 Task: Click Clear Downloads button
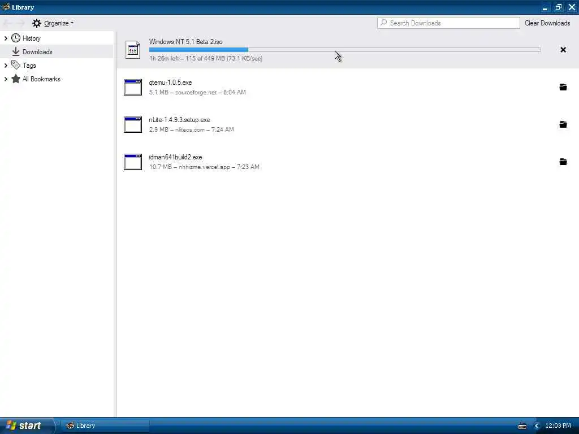pos(547,23)
